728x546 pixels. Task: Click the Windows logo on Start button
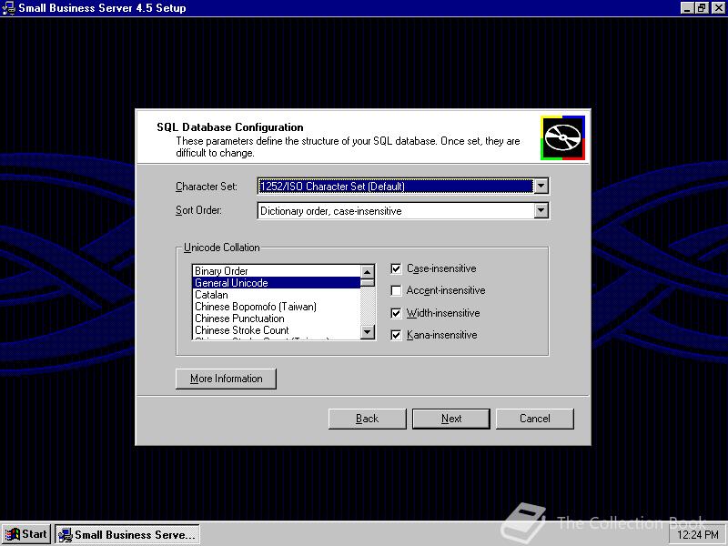pyautogui.click(x=12, y=534)
